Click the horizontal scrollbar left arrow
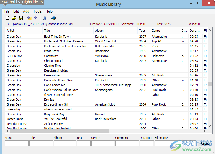This screenshot has width=215, height=154. coord(7,131)
